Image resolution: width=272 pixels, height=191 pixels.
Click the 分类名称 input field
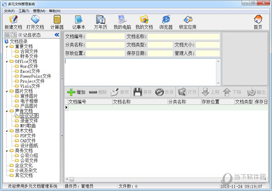105,45
